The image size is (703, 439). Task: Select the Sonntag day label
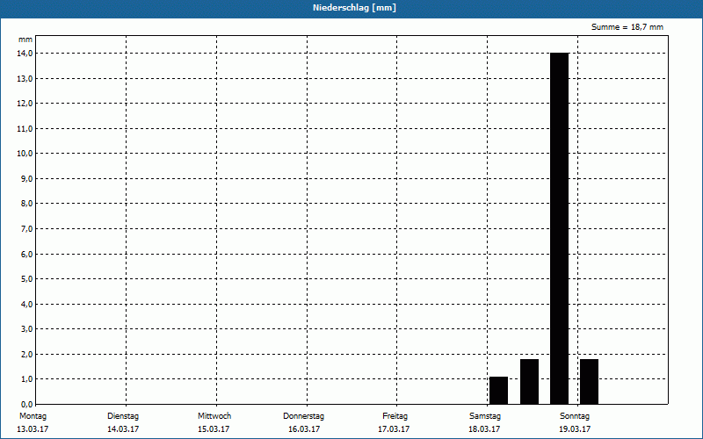coord(575,416)
